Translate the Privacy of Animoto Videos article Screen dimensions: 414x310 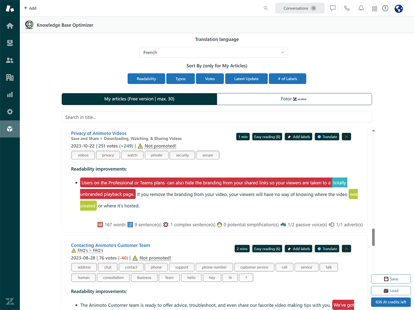click(x=326, y=137)
